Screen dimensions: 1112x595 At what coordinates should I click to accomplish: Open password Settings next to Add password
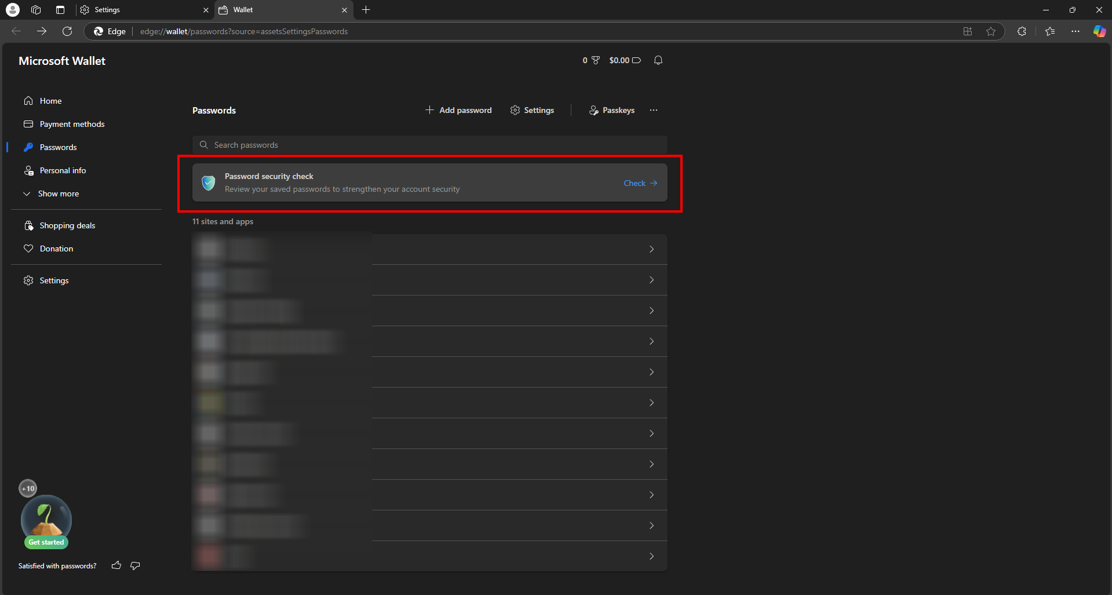tap(532, 110)
